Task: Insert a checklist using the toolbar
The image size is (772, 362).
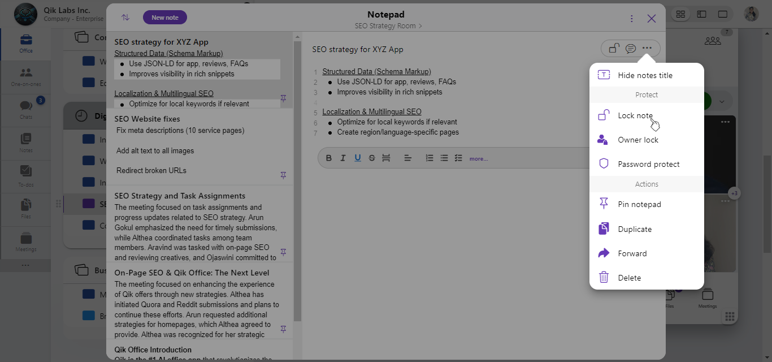Action: point(458,158)
